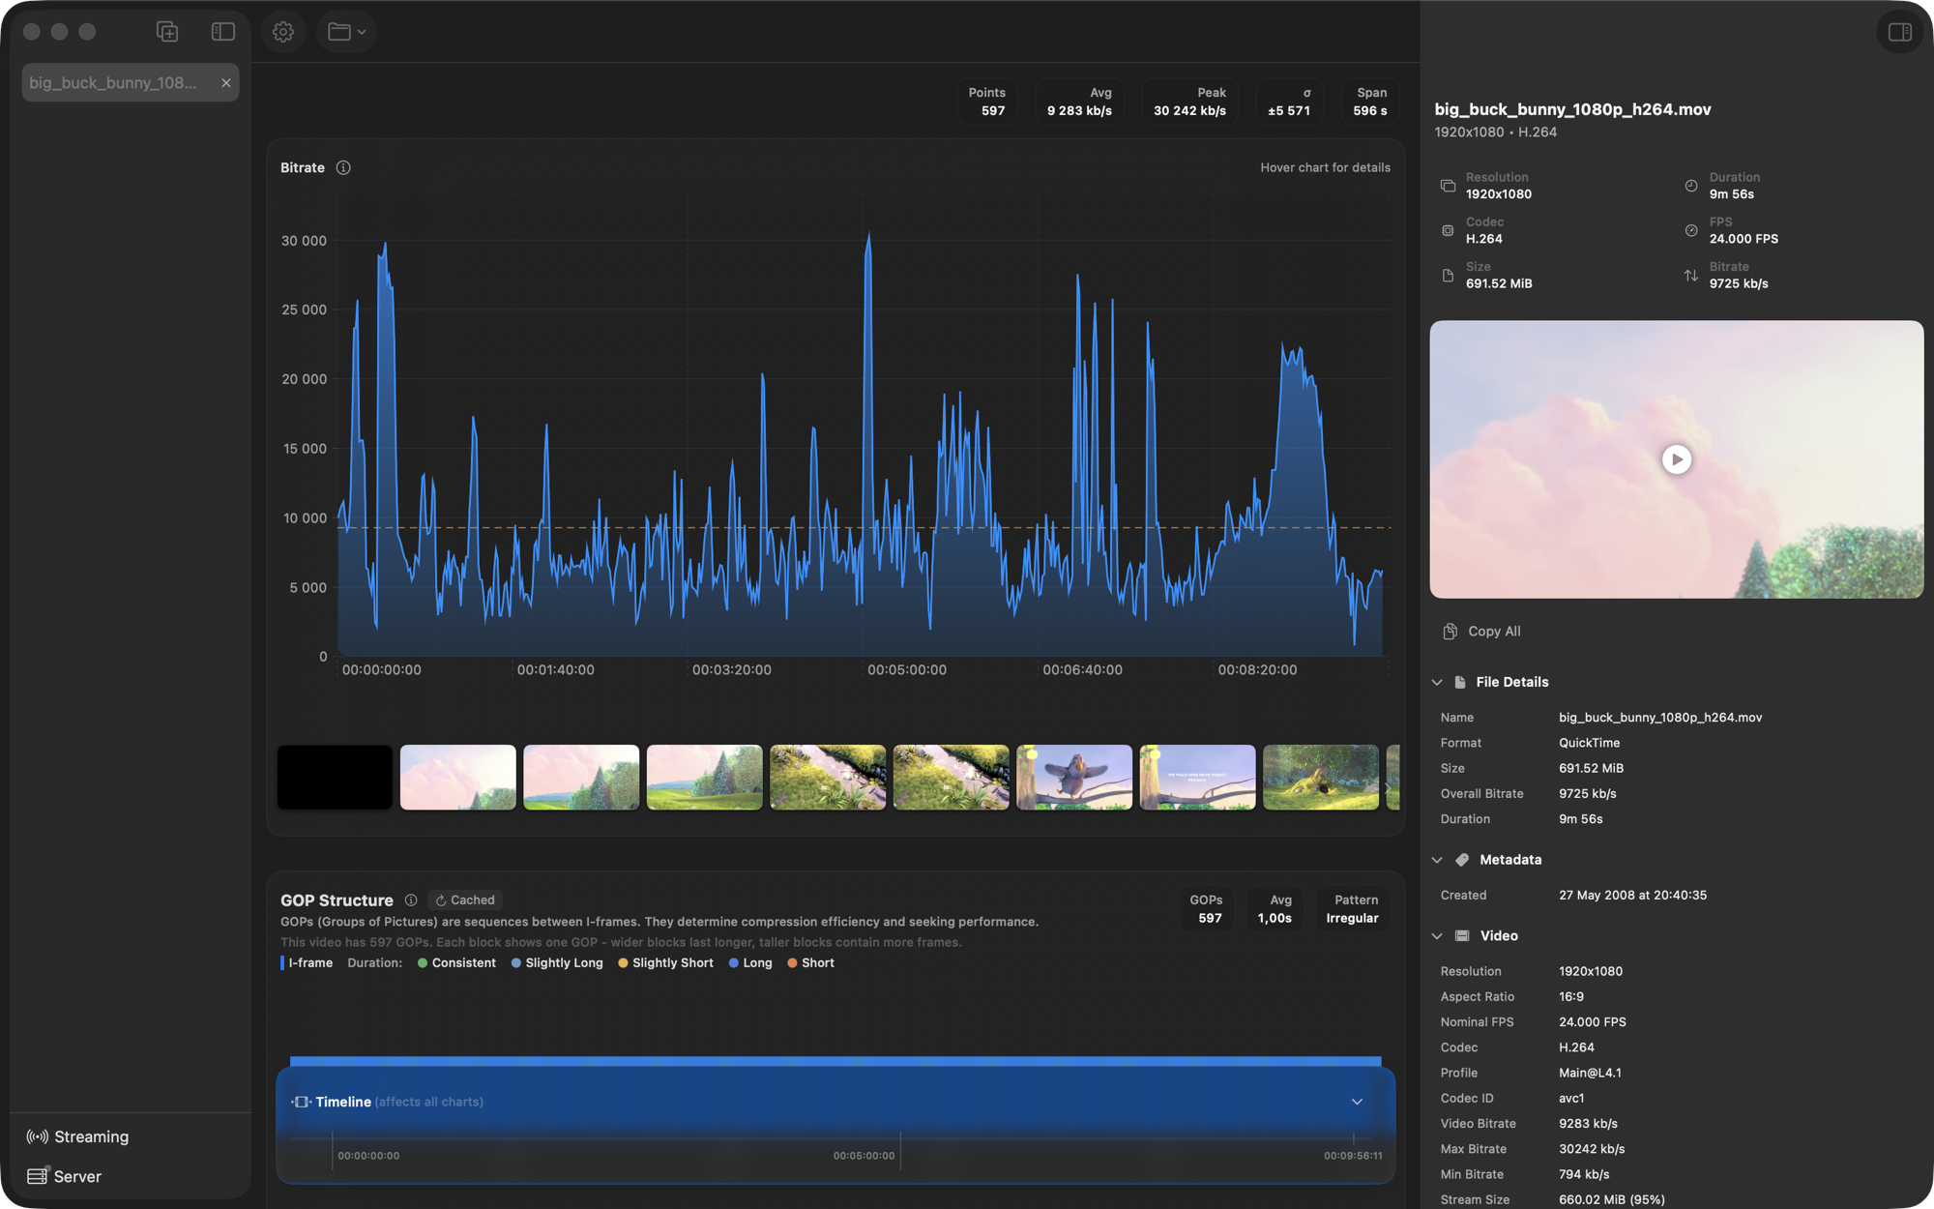This screenshot has width=1934, height=1209.
Task: Click the Bitrate up-down arrows icon
Action: coord(1691,276)
